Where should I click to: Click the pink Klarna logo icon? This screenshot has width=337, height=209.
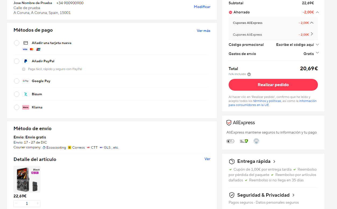[x=26, y=107]
